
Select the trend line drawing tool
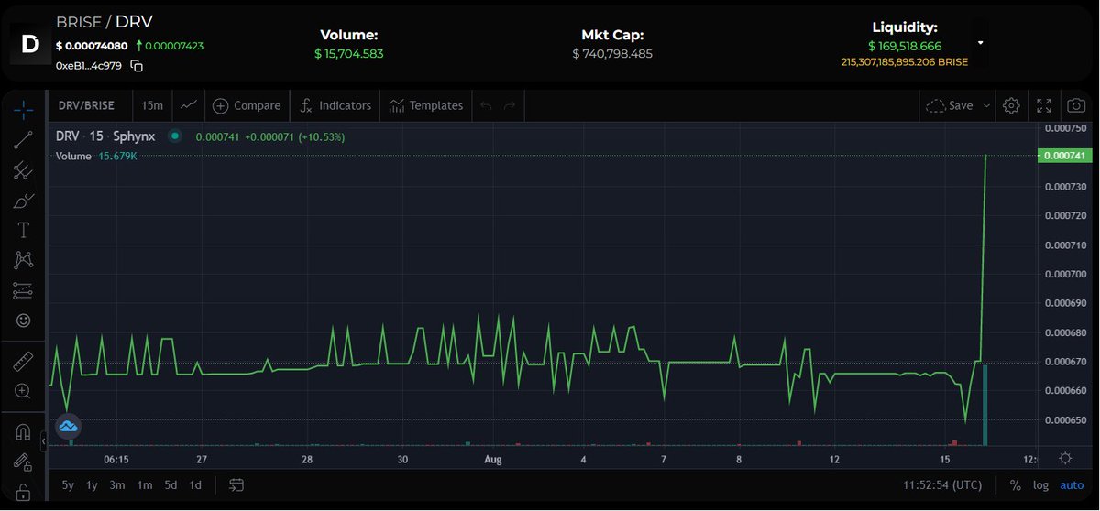click(x=24, y=139)
